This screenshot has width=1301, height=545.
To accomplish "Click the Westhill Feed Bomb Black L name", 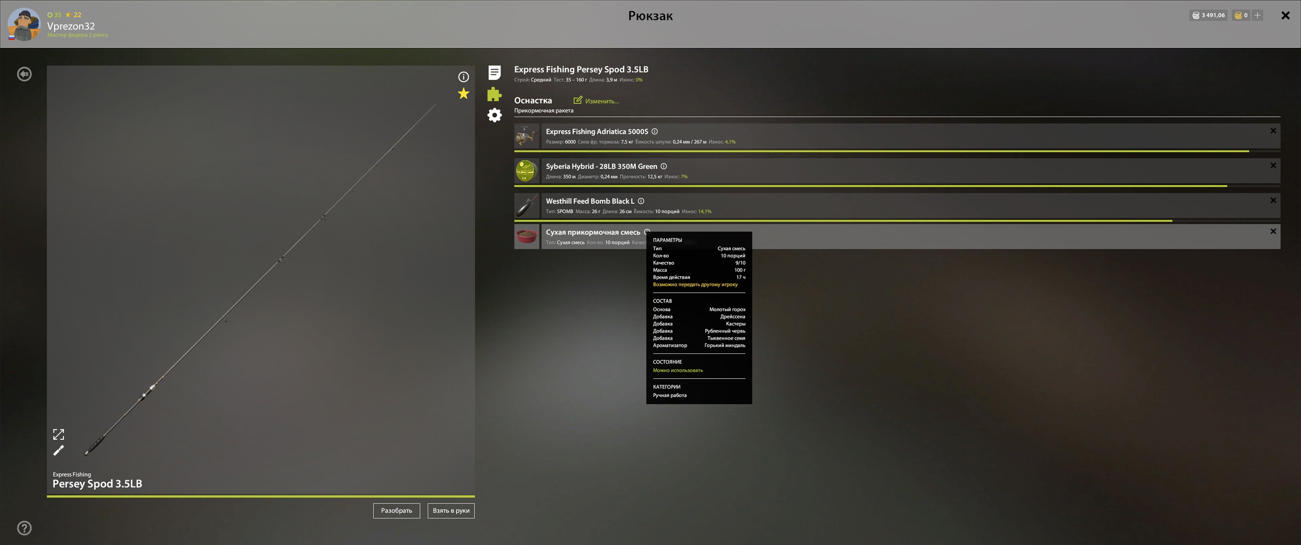I will 590,201.
